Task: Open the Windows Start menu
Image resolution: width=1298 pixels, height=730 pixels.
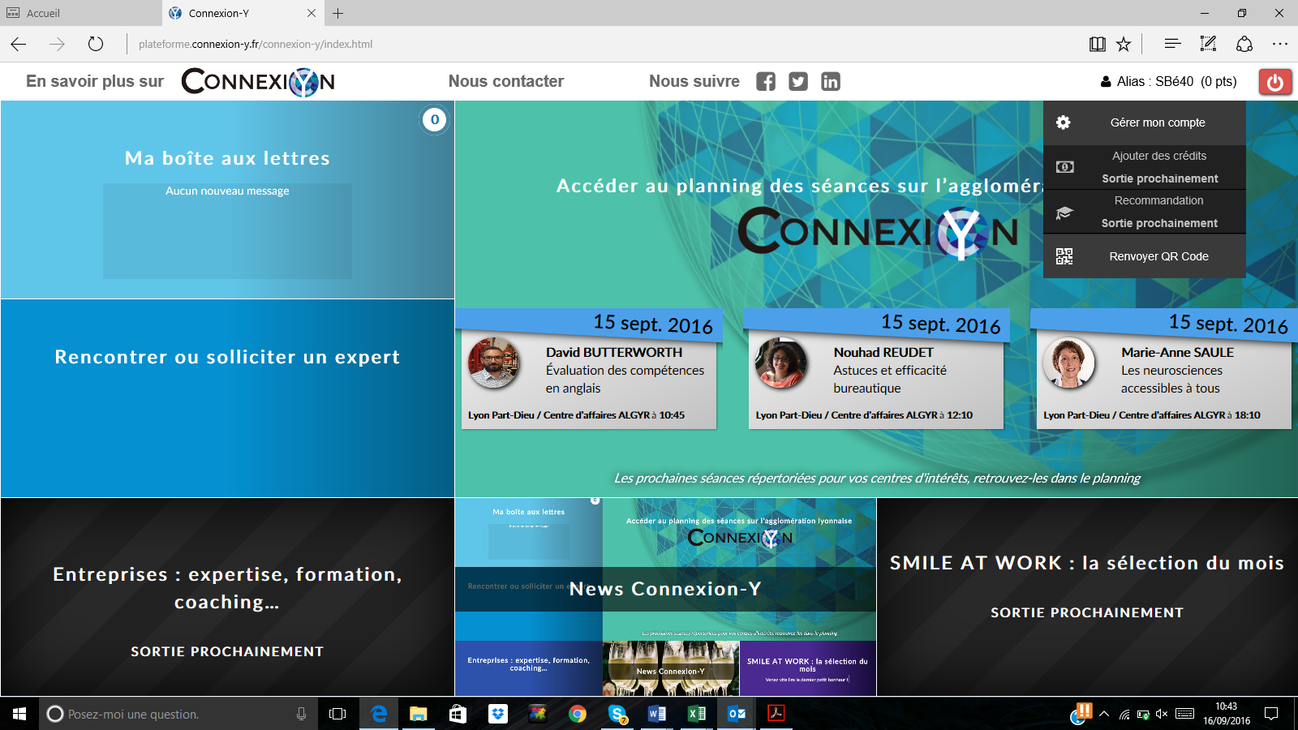Action: click(19, 714)
